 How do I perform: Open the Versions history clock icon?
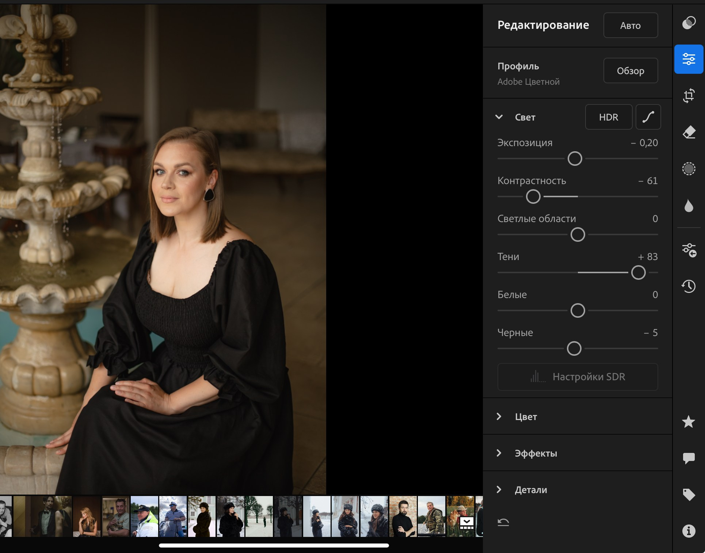[689, 286]
